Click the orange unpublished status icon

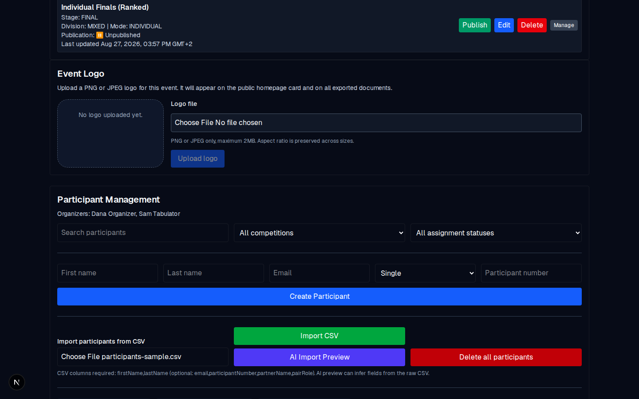tap(100, 35)
